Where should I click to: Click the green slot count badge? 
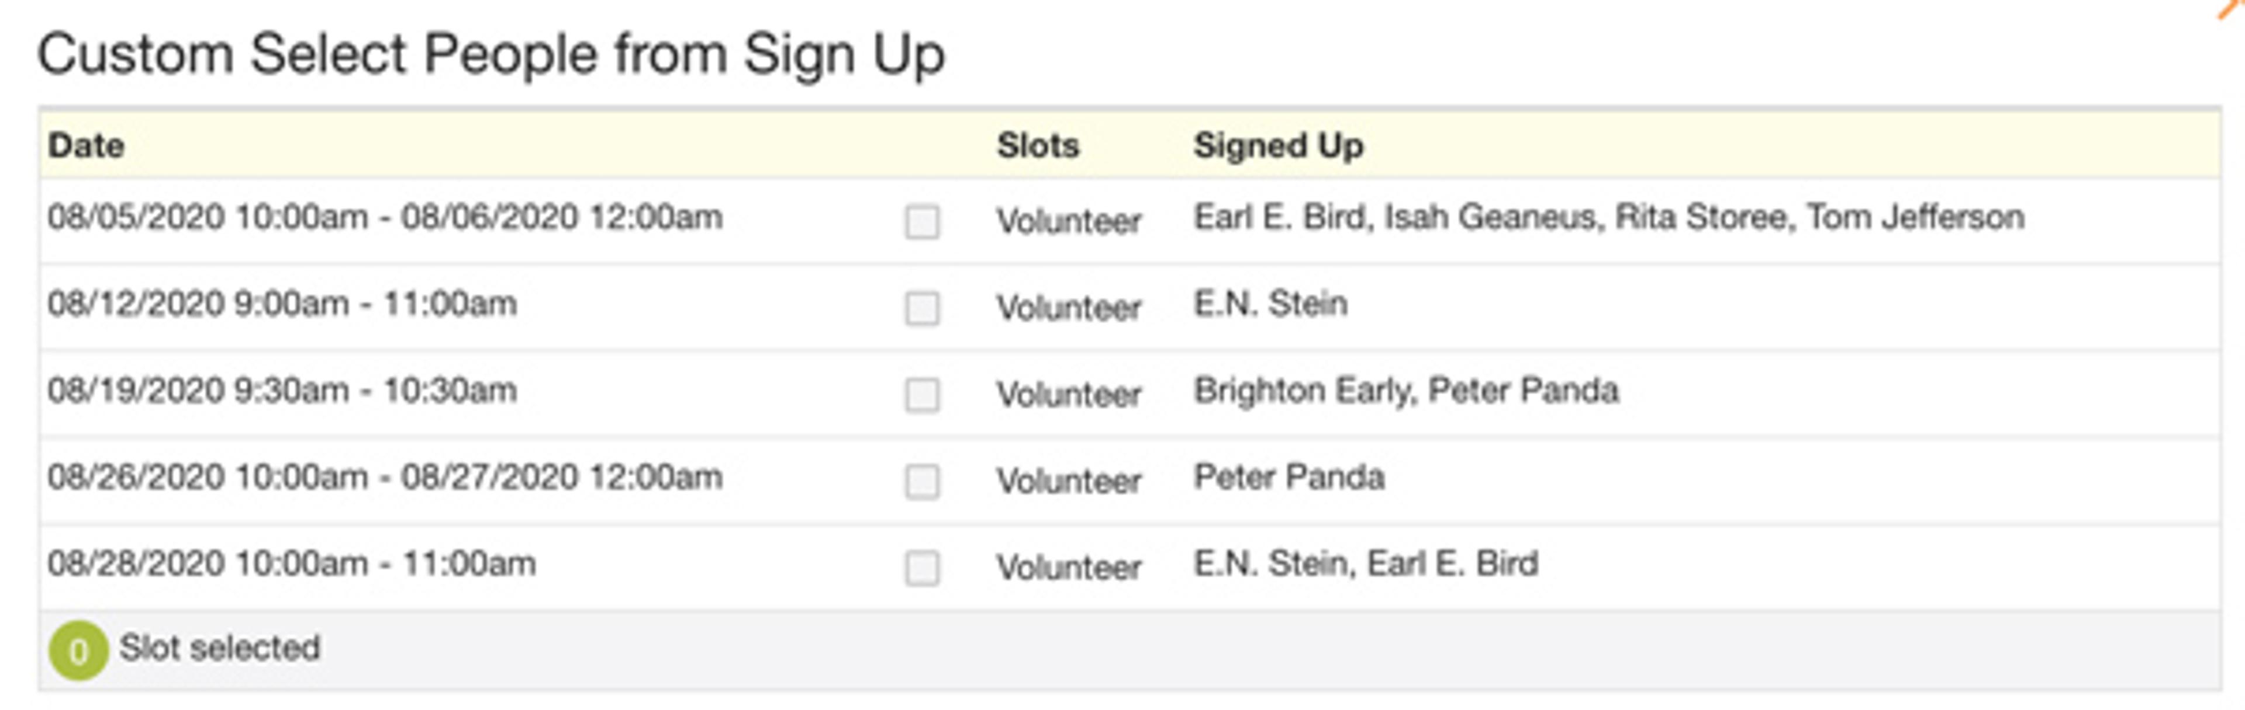coord(78,650)
